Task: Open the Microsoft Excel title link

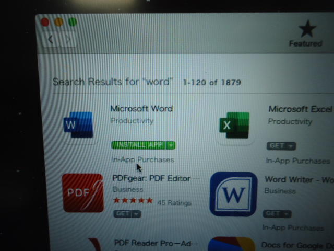Action: pyautogui.click(x=301, y=109)
